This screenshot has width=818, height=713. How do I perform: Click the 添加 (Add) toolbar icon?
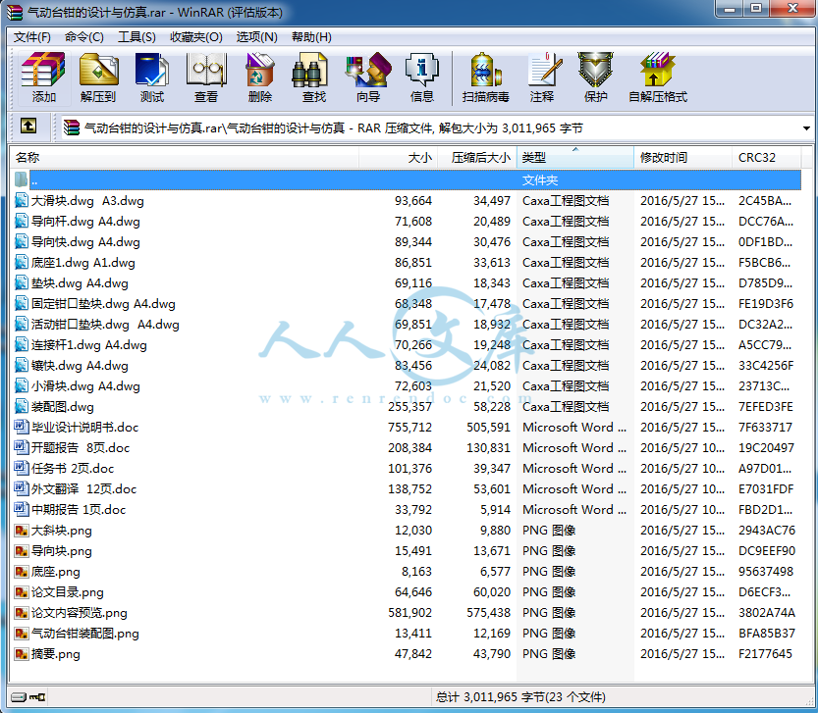click(x=43, y=77)
